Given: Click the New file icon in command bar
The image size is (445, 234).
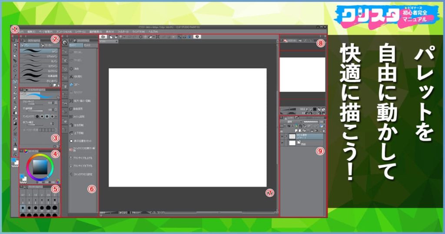Looking at the screenshot, I should 111,37.
